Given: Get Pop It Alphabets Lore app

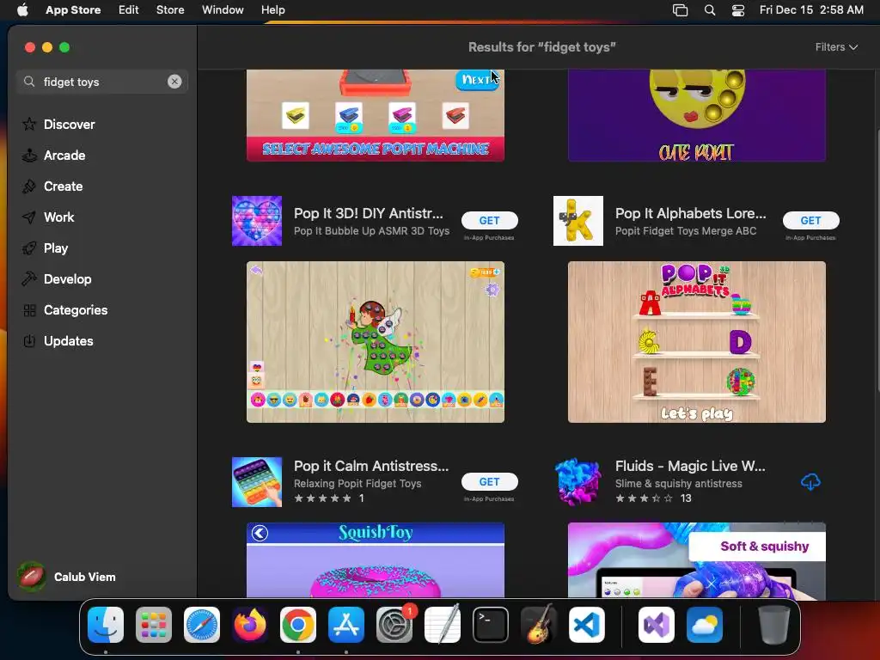Looking at the screenshot, I should pos(811,221).
